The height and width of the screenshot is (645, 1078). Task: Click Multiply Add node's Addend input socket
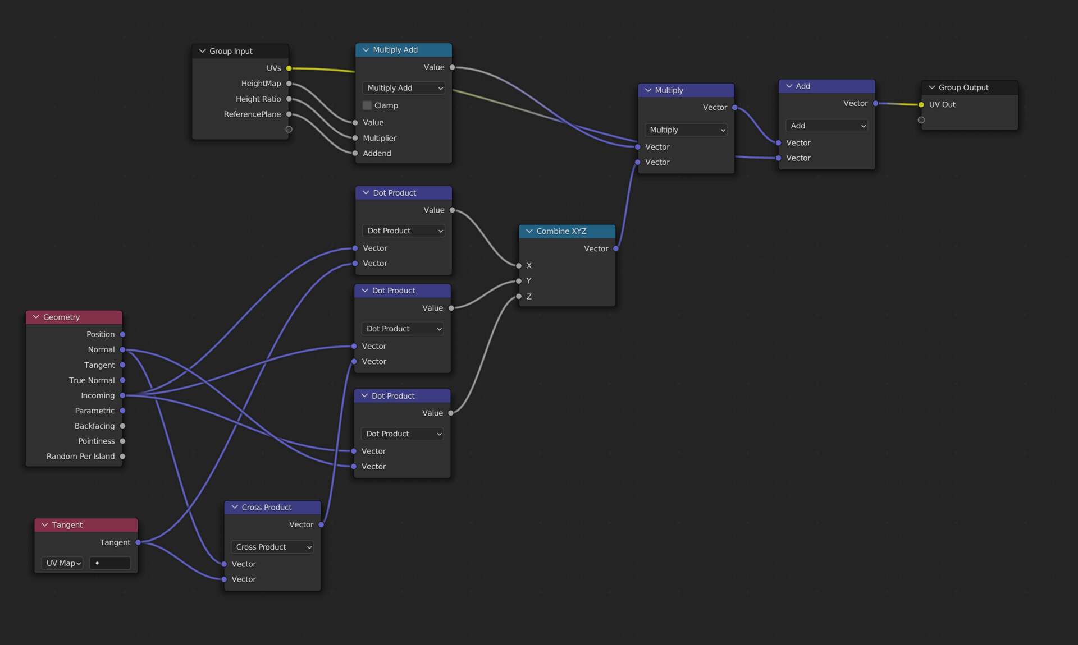point(355,153)
